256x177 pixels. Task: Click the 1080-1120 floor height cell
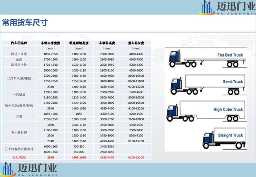click(79, 125)
